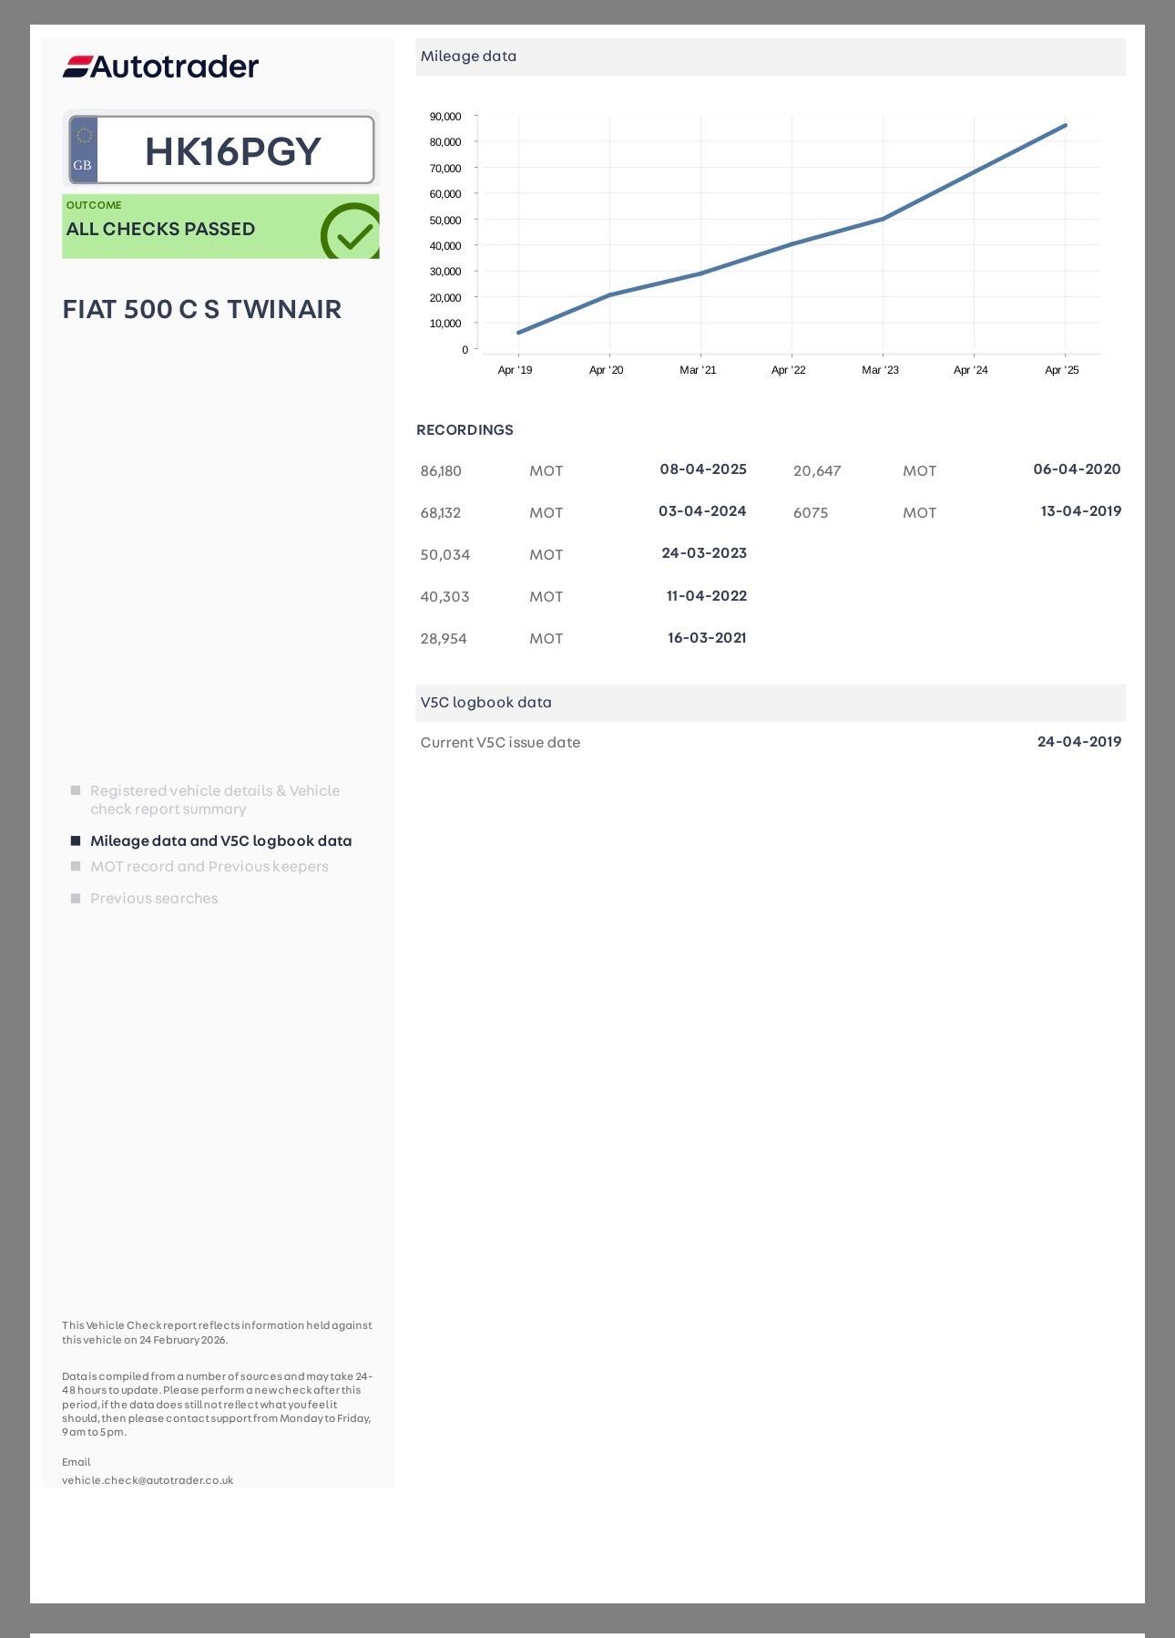Viewport: 1175px width, 1638px height.
Task: Click the V5C issue date 24-04-2019
Action: click(1078, 742)
